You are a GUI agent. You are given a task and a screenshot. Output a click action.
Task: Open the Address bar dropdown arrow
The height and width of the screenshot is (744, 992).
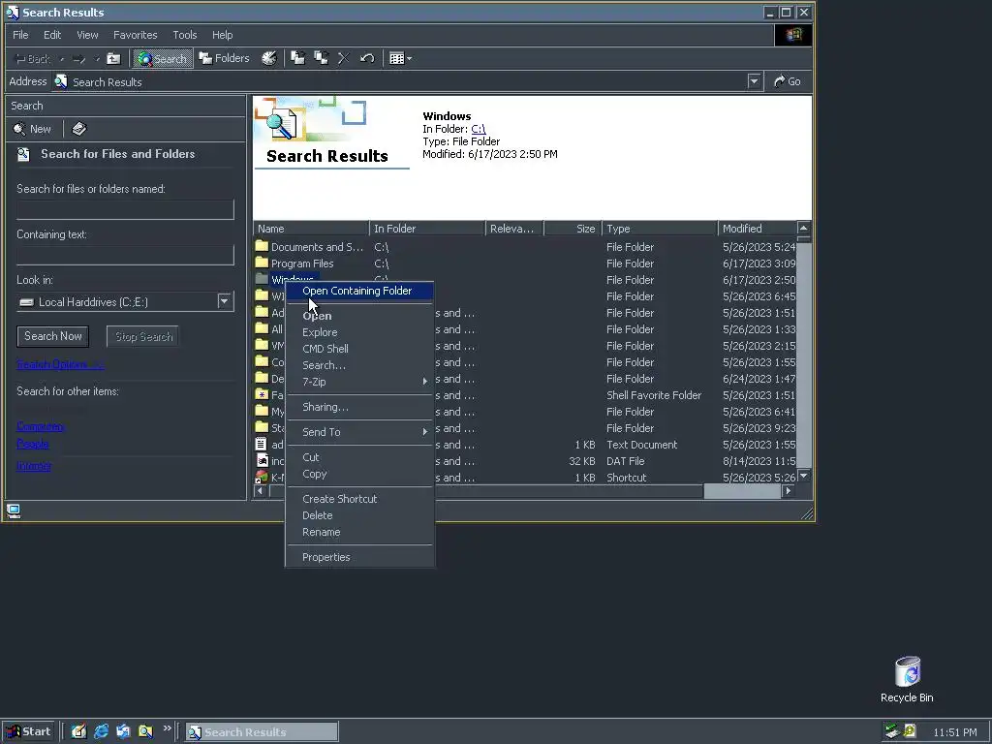754,81
